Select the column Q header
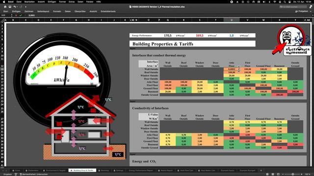Viewport: 314px width, 176px height. [168, 20]
